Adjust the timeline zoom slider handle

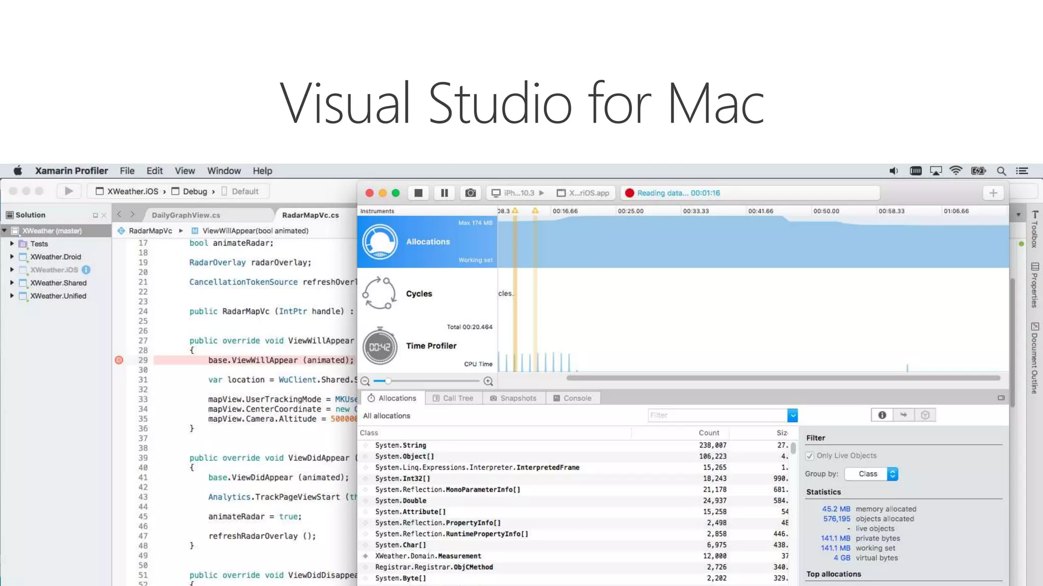click(388, 381)
